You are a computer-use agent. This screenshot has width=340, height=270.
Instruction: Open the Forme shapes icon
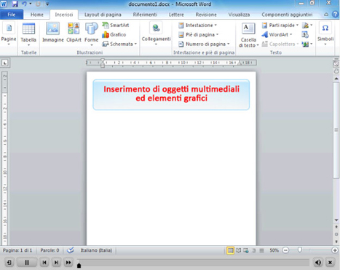[x=91, y=28]
